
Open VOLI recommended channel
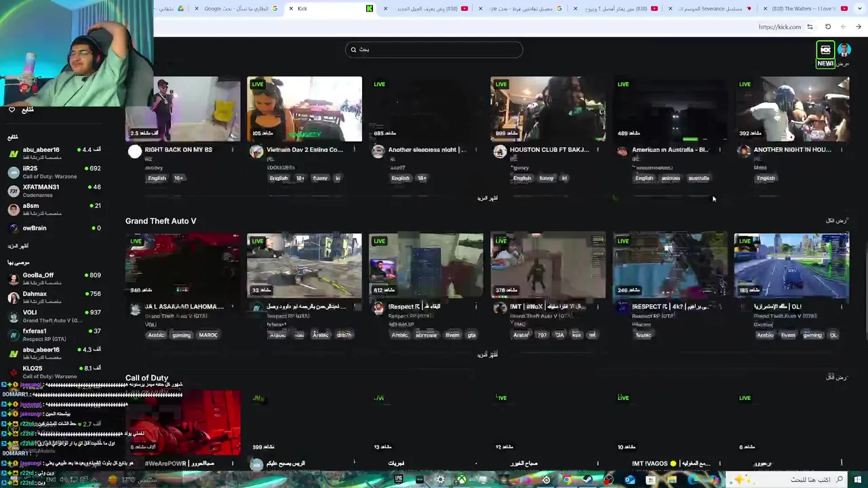[x=54, y=316]
